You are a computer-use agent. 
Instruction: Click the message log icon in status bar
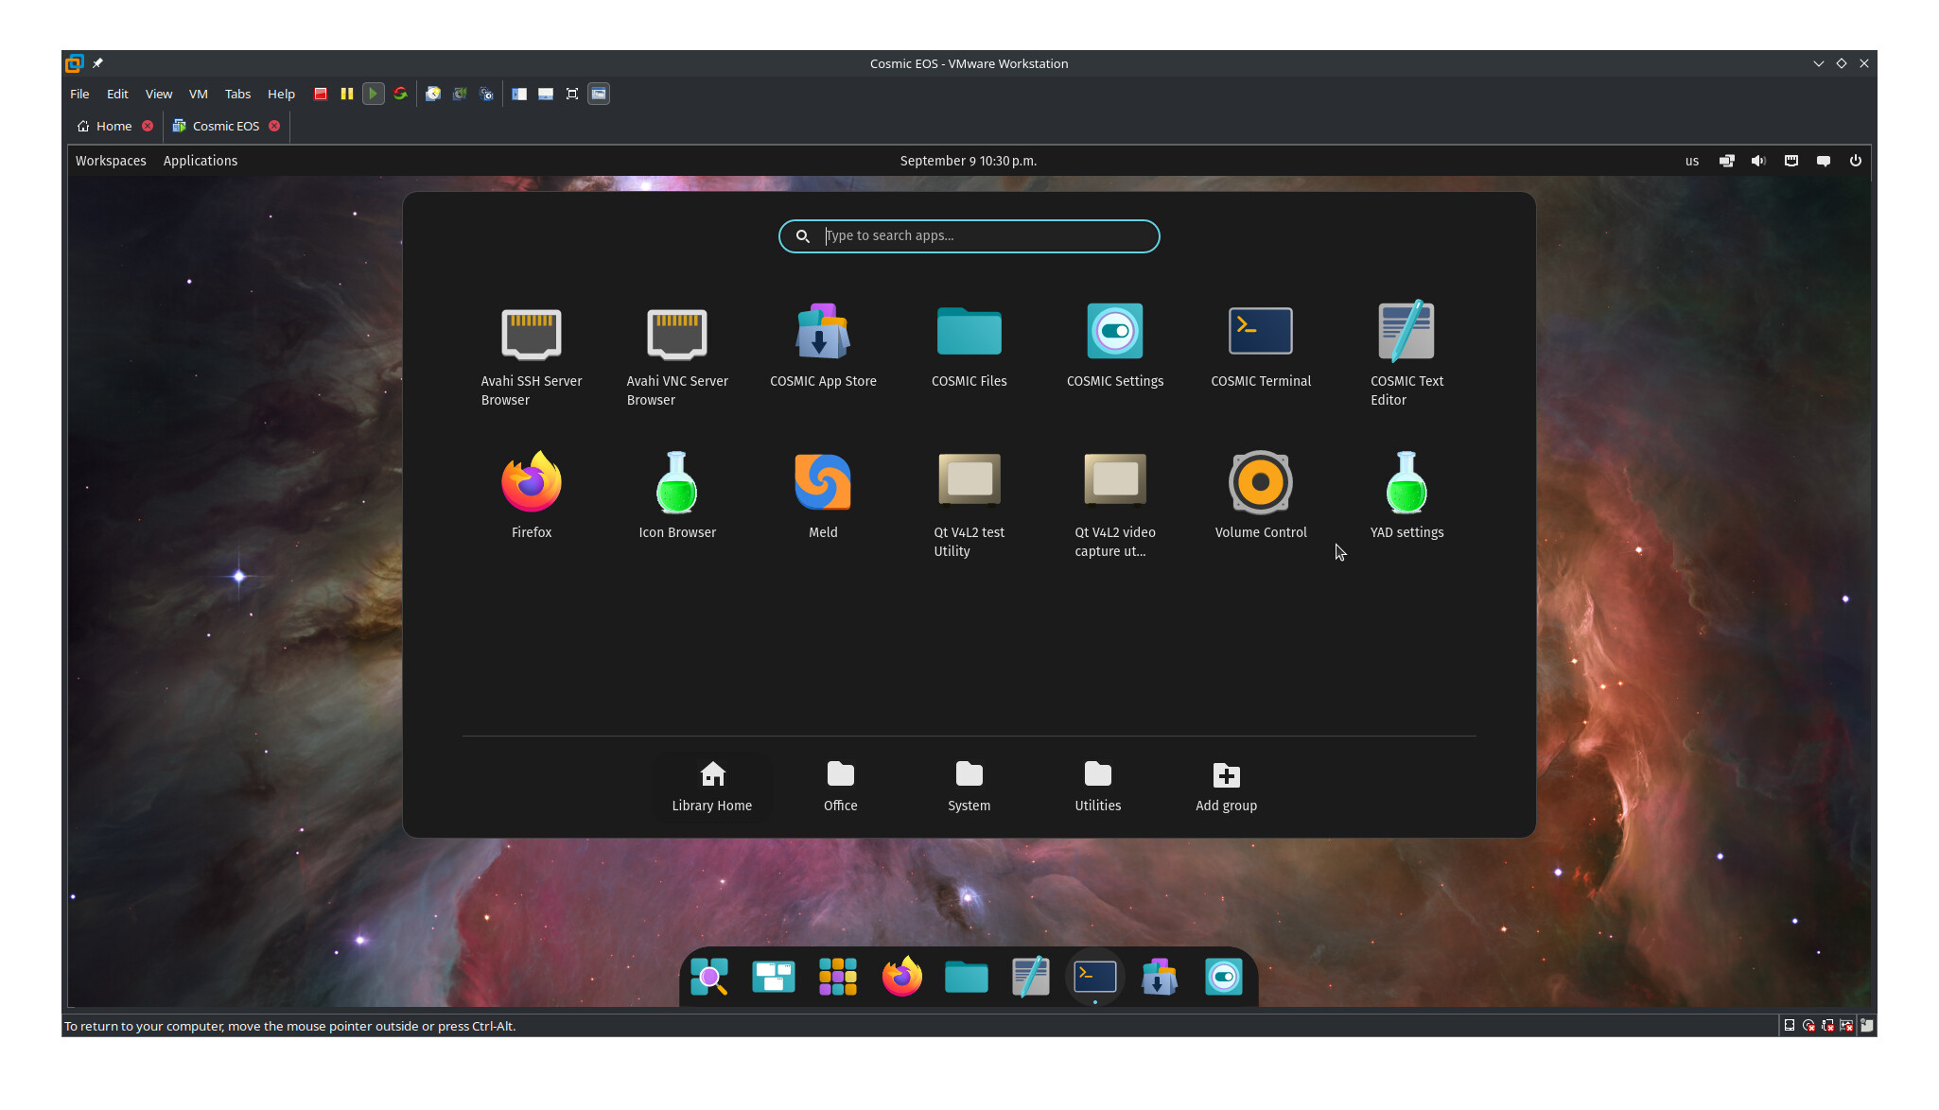tap(1867, 1026)
